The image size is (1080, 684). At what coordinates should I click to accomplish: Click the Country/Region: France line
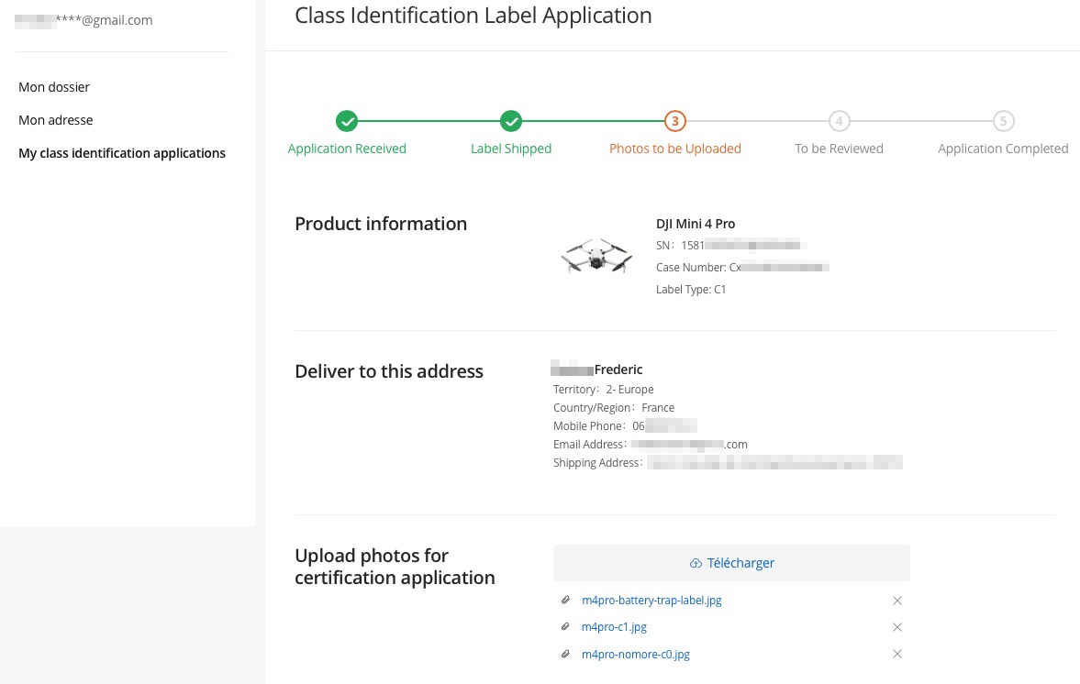(x=614, y=407)
